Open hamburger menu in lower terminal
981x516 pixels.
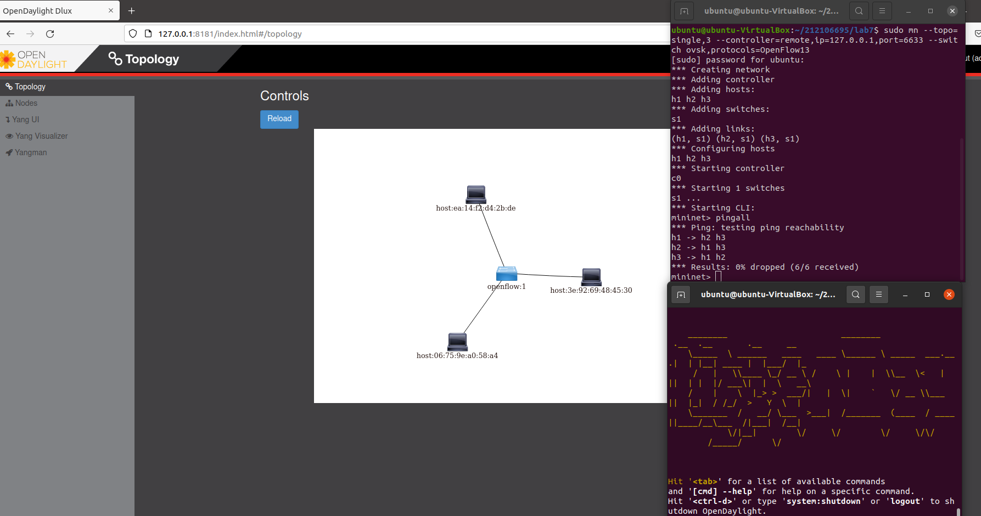tap(879, 294)
